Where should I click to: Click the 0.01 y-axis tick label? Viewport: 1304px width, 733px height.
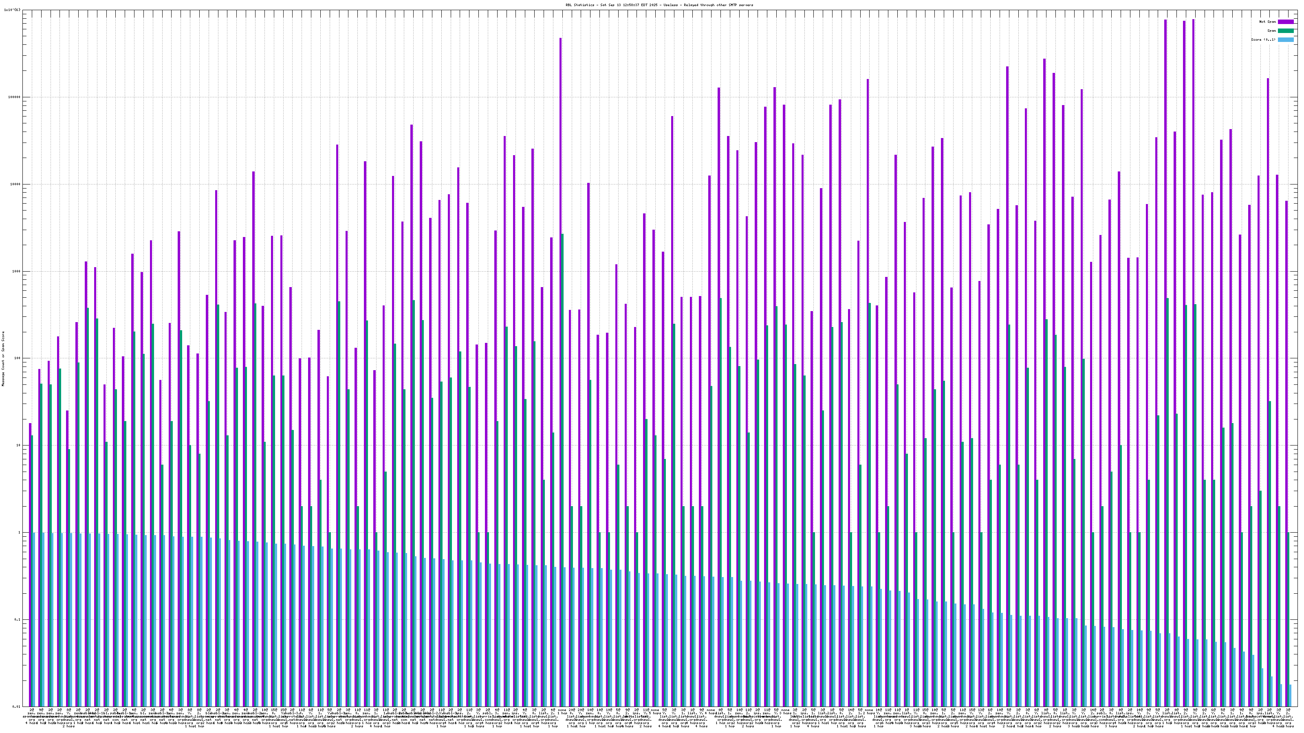17,707
